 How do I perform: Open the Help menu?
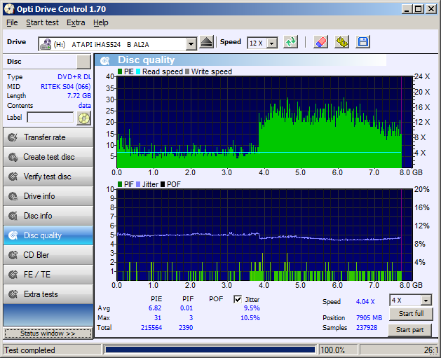tap(101, 22)
